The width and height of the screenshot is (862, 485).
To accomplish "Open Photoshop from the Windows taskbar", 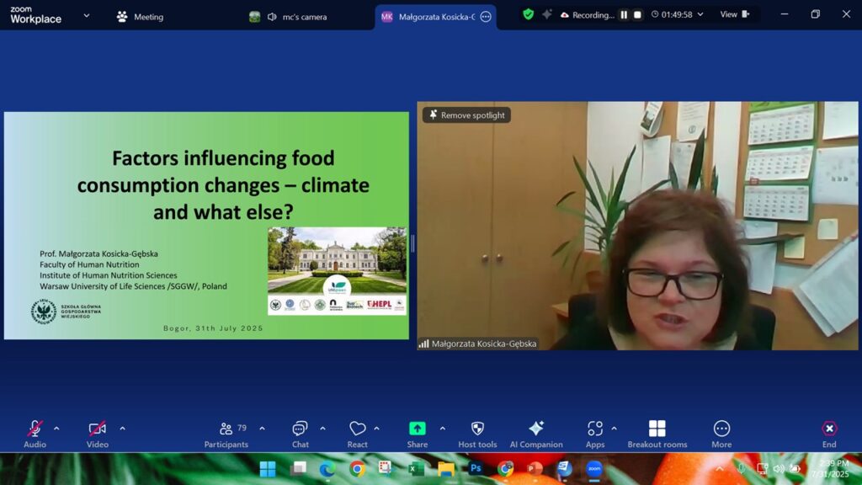I will tap(476, 469).
